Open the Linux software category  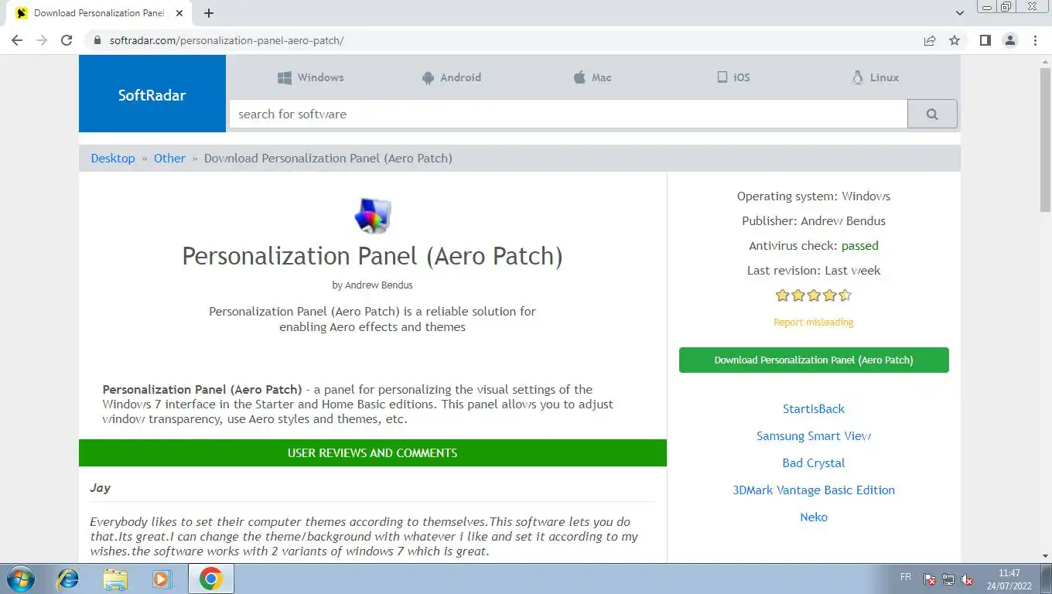(x=875, y=77)
